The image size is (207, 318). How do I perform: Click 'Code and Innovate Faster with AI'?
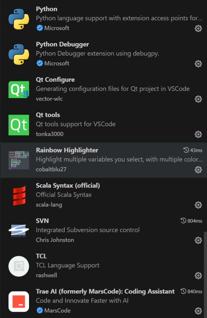[82, 301]
